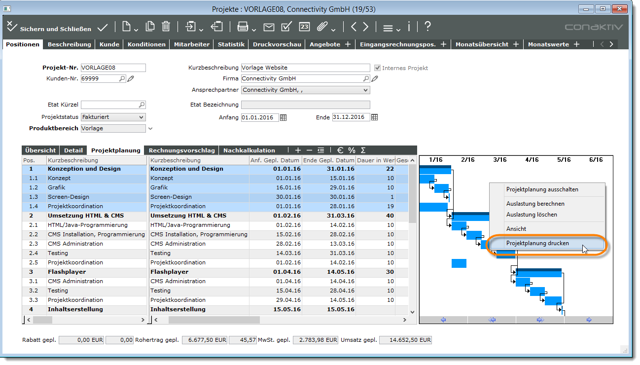Click the percent icon in the planning toolbar
This screenshot has width=640, height=365.
click(352, 150)
